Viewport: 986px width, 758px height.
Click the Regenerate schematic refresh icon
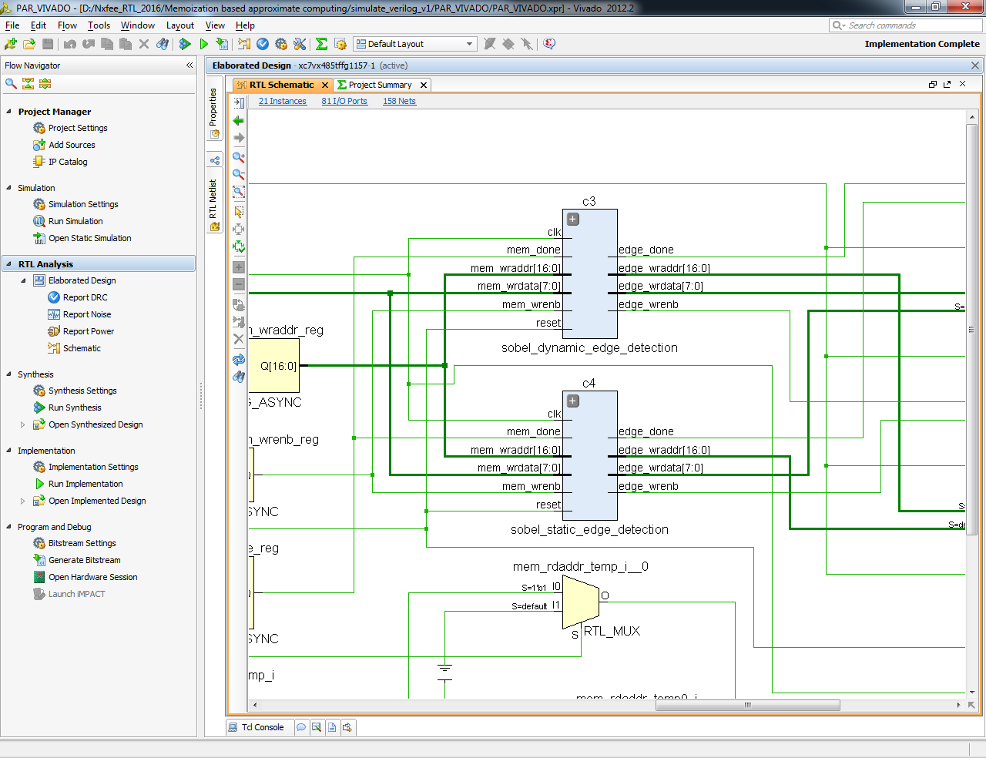point(239,360)
